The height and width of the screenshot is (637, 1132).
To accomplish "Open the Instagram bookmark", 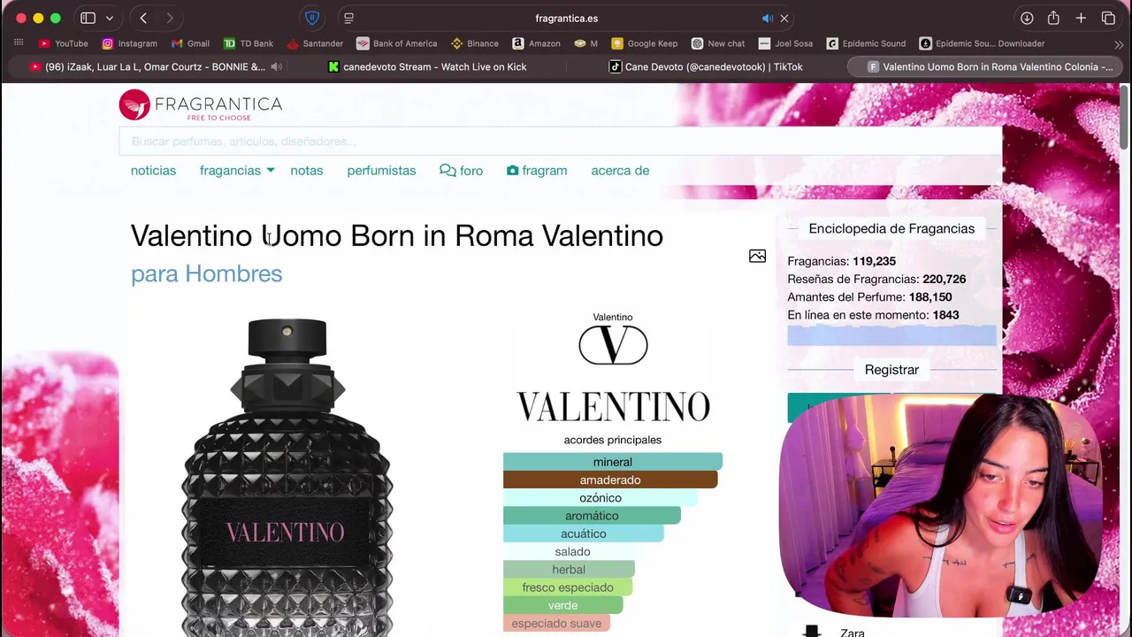I will pos(129,43).
